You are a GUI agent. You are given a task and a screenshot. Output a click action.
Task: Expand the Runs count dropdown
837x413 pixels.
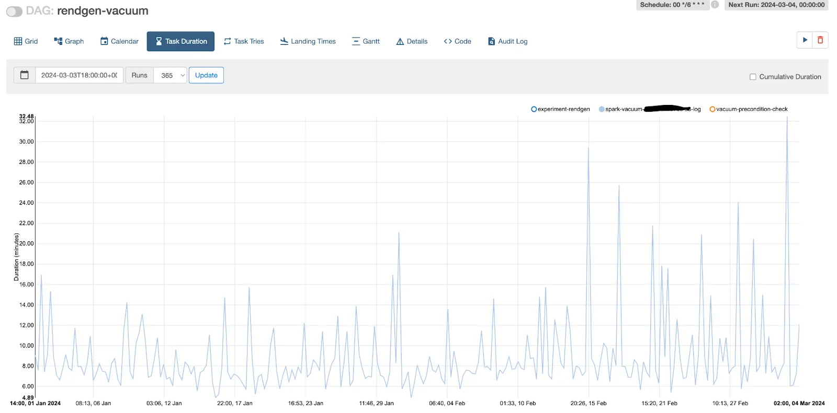[x=170, y=75]
